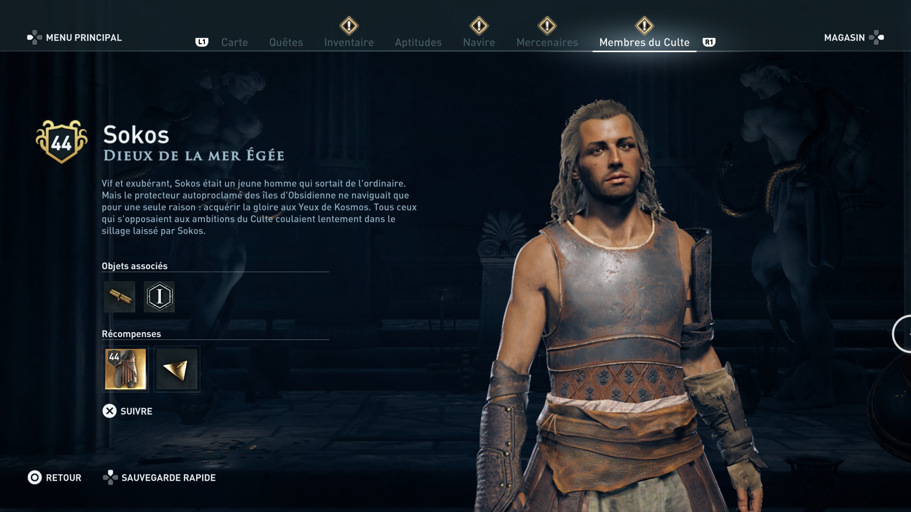Click the alert icon above Navire
Image resolution: width=911 pixels, height=512 pixels.
479,26
